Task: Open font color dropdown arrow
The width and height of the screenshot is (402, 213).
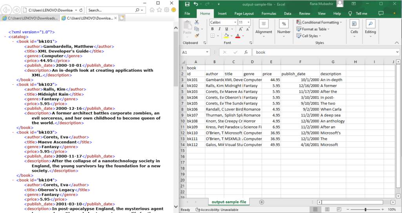Action: click(243, 36)
